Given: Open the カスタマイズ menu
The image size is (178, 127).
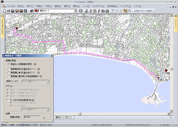Looking at the screenshot, I should [98, 6].
